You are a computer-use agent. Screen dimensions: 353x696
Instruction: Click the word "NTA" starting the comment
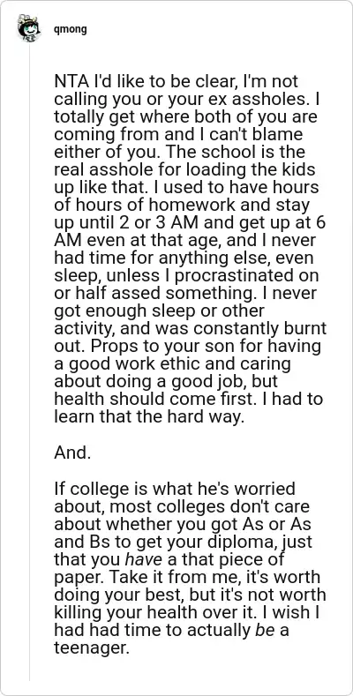[71, 82]
